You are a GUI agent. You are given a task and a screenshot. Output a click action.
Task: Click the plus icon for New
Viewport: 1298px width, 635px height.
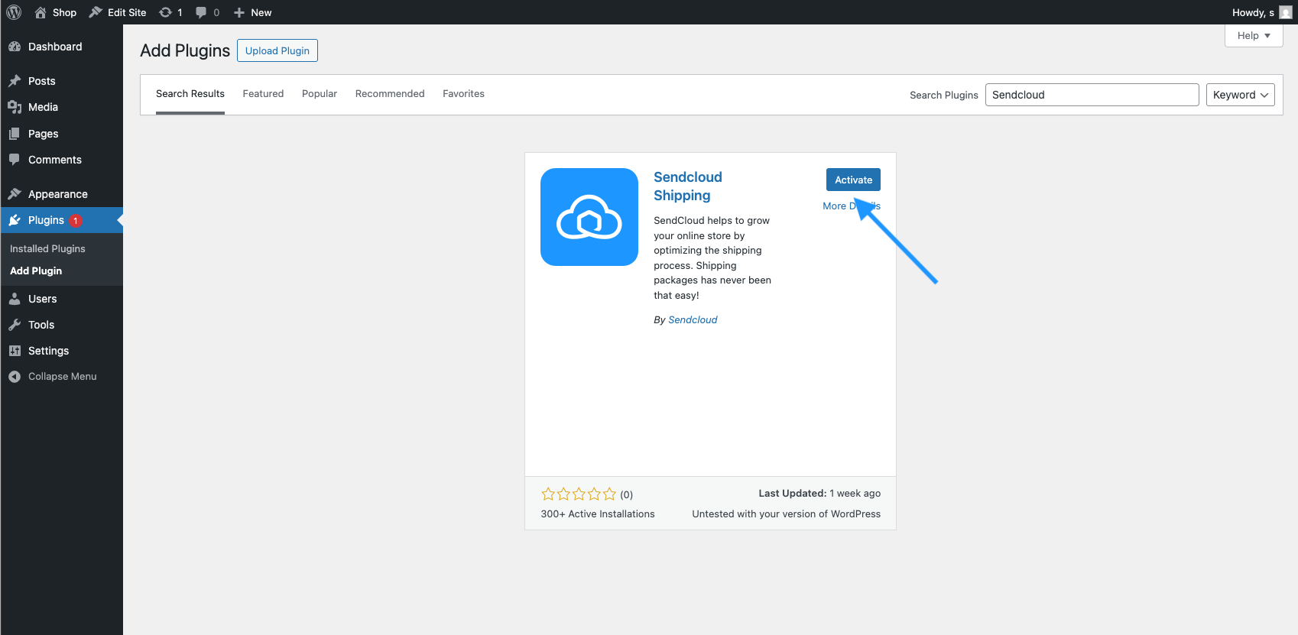[239, 12]
